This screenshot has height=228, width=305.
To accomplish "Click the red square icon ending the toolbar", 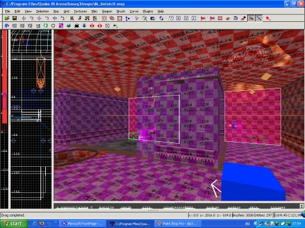I will point(268,18).
